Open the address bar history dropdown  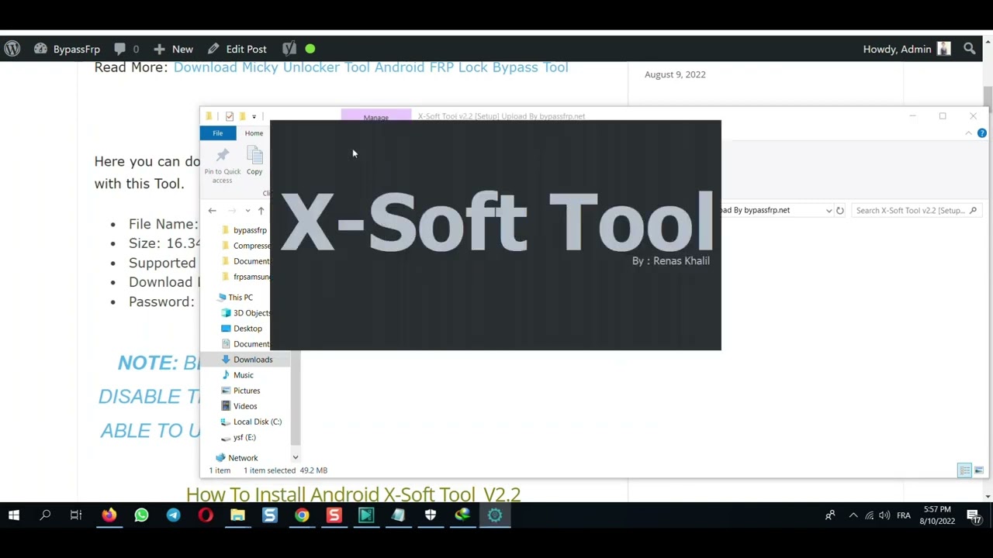click(x=829, y=210)
